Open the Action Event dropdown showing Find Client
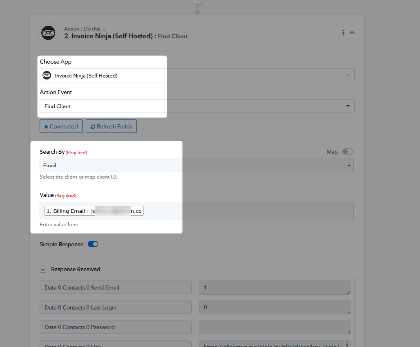 pyautogui.click(x=197, y=106)
